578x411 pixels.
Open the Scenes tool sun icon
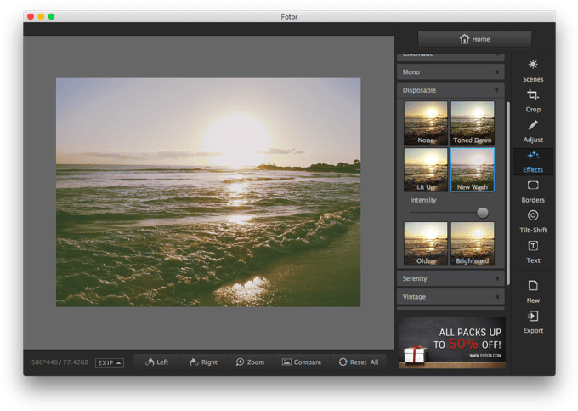(x=533, y=65)
